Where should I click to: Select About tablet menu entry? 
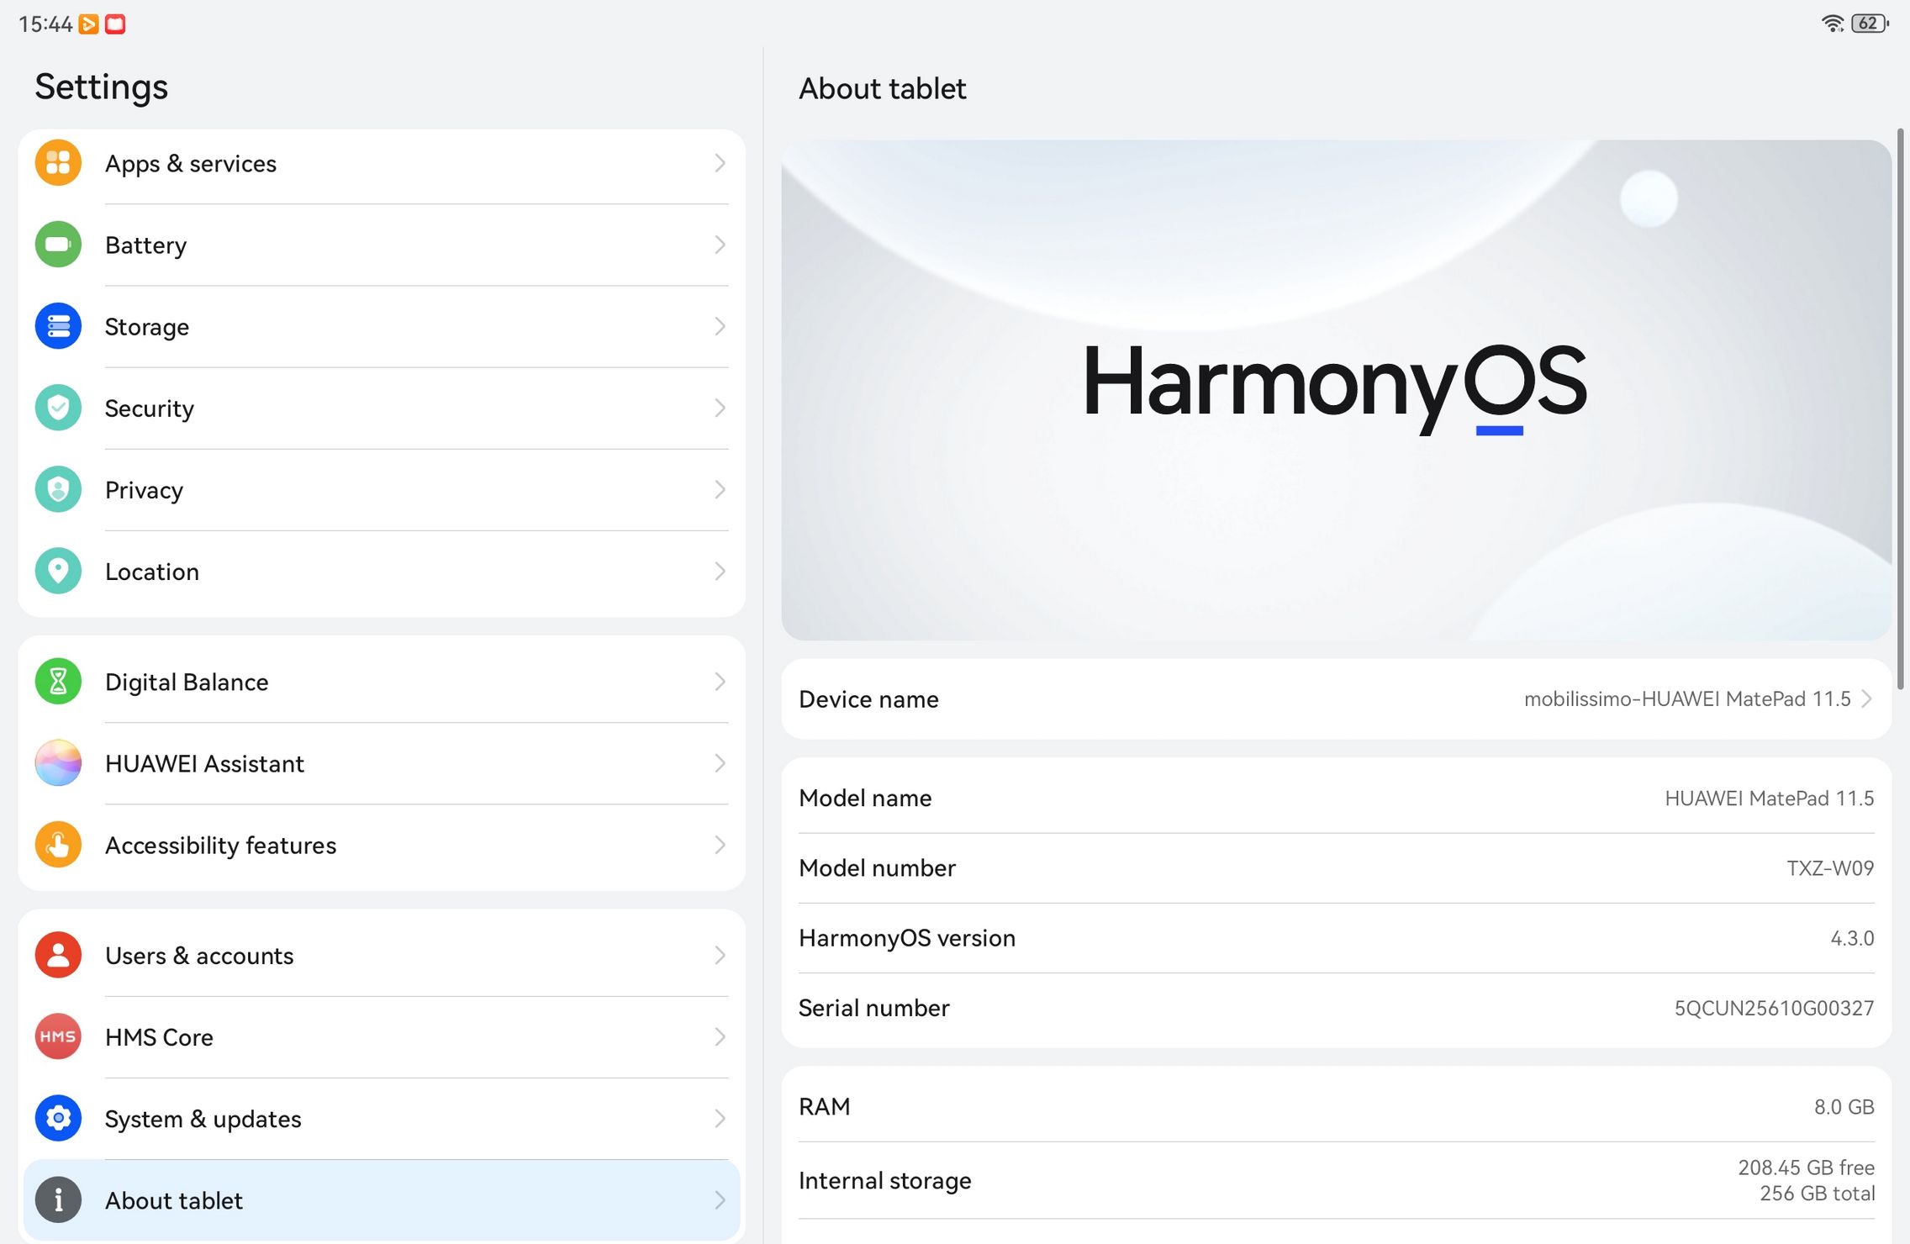click(x=382, y=1199)
